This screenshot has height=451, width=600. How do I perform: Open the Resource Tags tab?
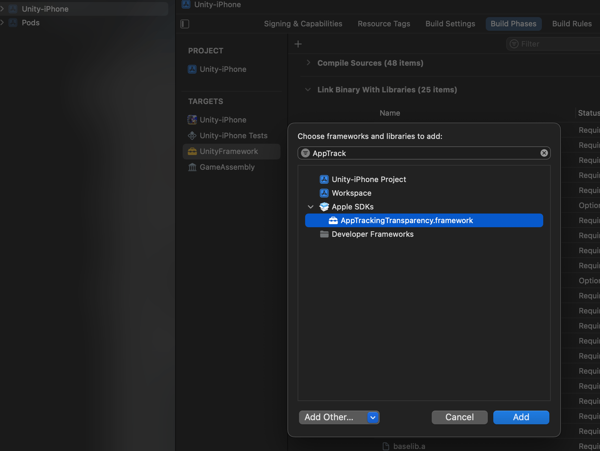[x=384, y=24]
